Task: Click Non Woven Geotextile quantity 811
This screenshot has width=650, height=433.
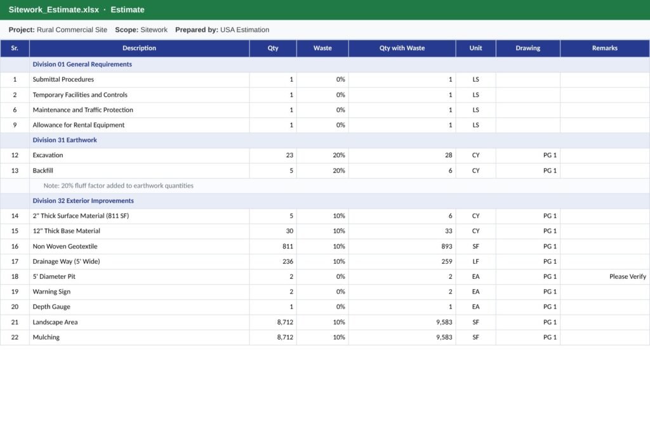Action: point(273,247)
